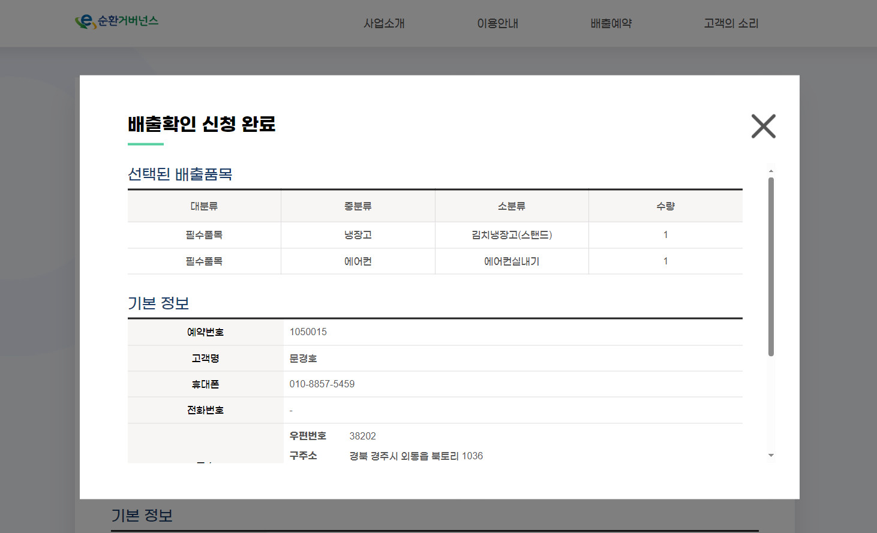Click the dialog's vertical scrollbar thumb
This screenshot has height=533, width=877.
(x=771, y=266)
